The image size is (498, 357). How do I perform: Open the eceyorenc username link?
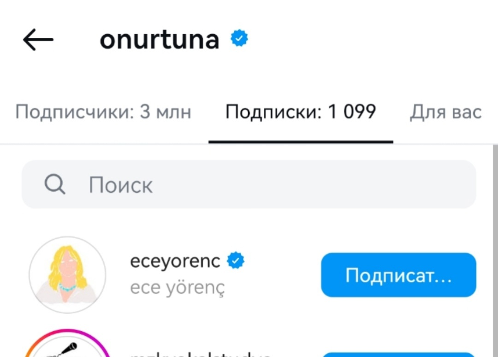(x=175, y=261)
